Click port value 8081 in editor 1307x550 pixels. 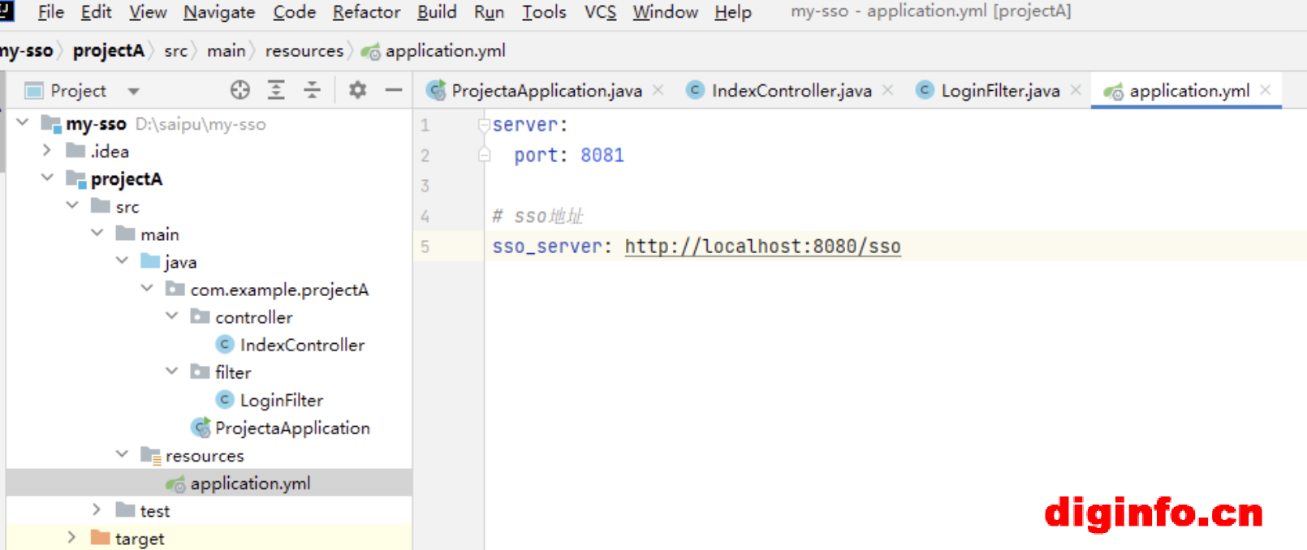click(x=602, y=155)
